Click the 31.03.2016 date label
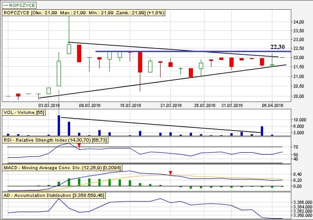Viewport: 313px width, 220px height. (x=231, y=105)
